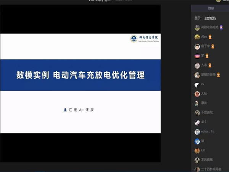The width and height of the screenshot is (229, 172).
Task: Click the avatar of 邹丽莎老师
Action: point(197,75)
